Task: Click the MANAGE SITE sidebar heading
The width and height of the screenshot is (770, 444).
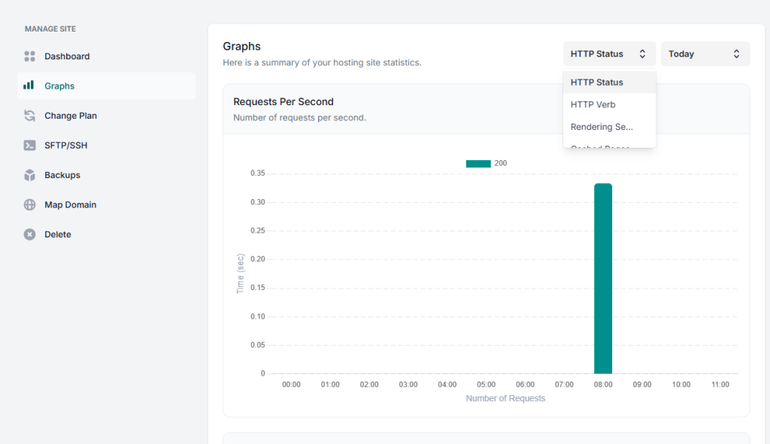Action: pyautogui.click(x=50, y=29)
